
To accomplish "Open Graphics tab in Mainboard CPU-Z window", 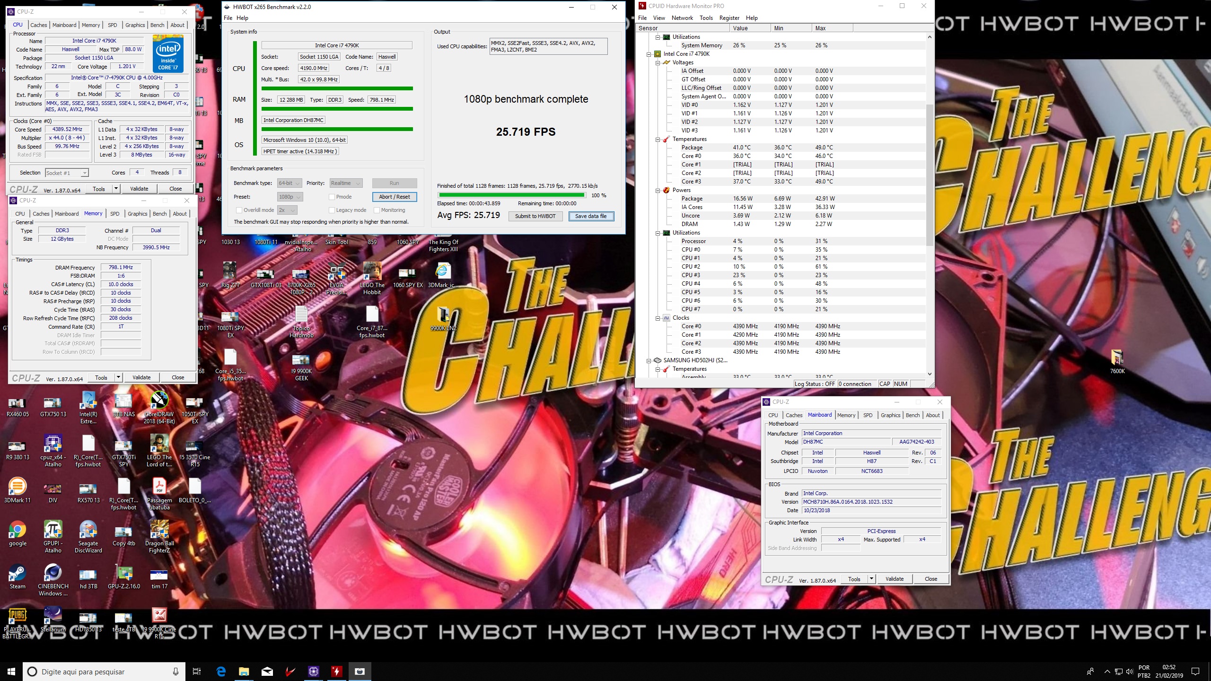I will [x=890, y=415].
